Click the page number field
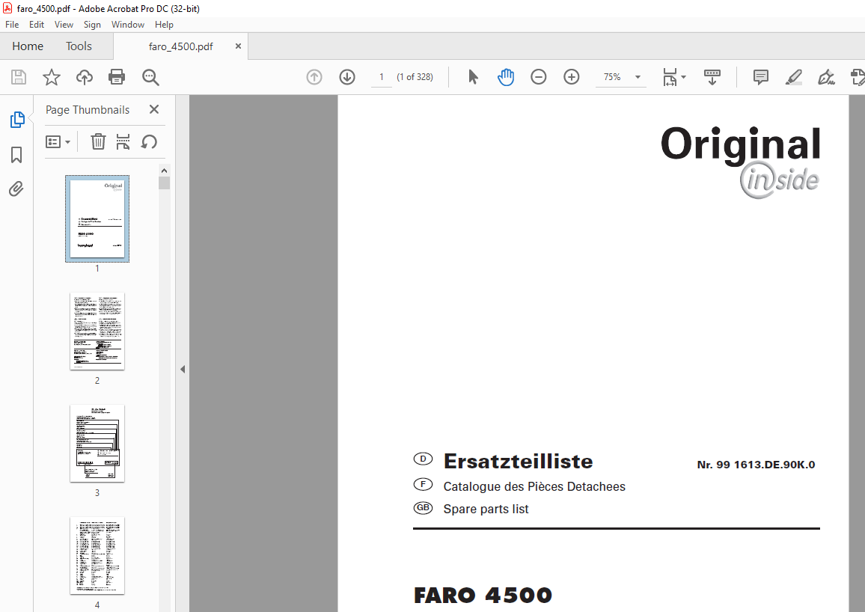Viewport: 865px width, 612px height. [381, 77]
